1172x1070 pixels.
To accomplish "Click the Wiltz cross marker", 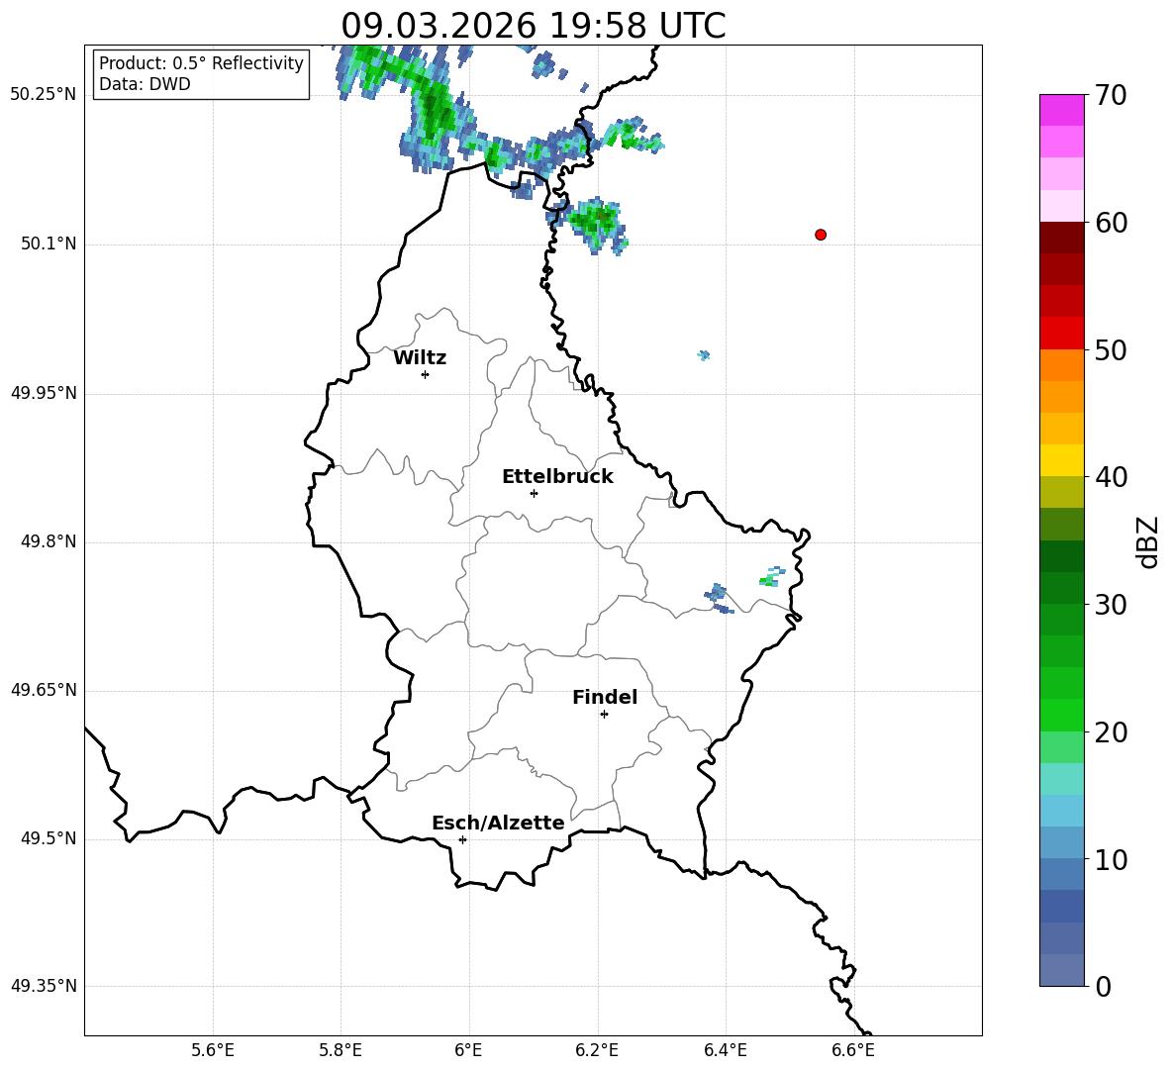I will (426, 374).
